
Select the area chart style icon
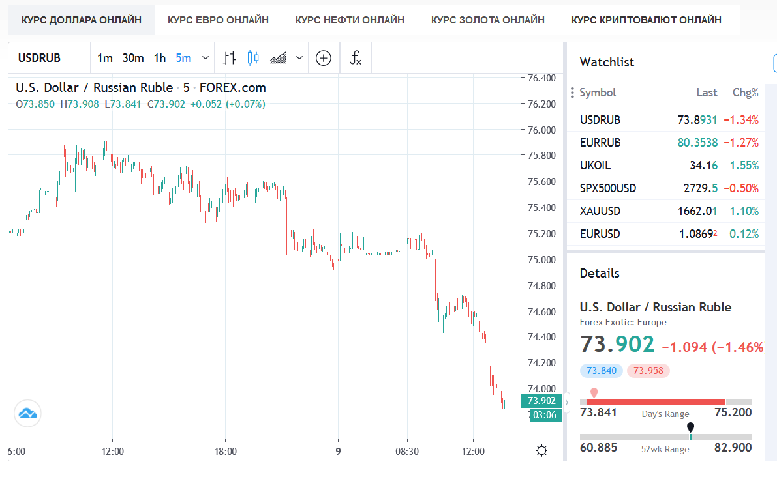278,58
